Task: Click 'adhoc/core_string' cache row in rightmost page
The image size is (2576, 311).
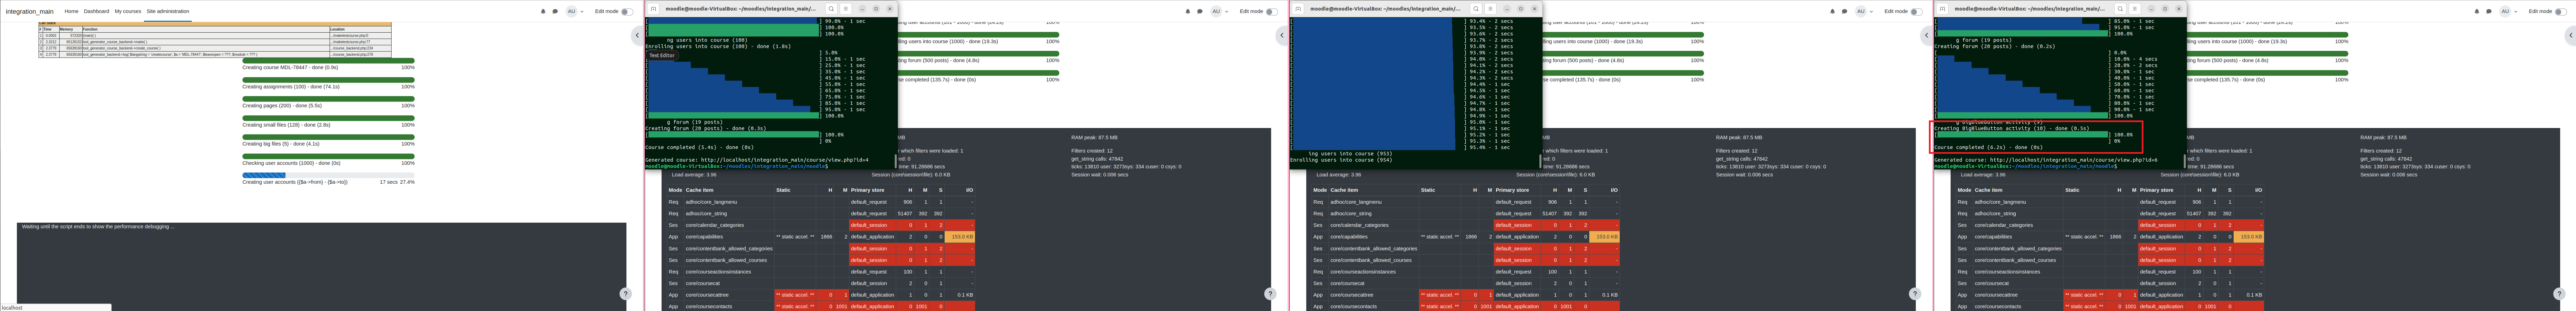Action: (x=2110, y=213)
